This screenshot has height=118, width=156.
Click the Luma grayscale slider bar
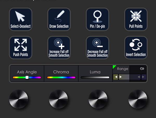pos(95,77)
